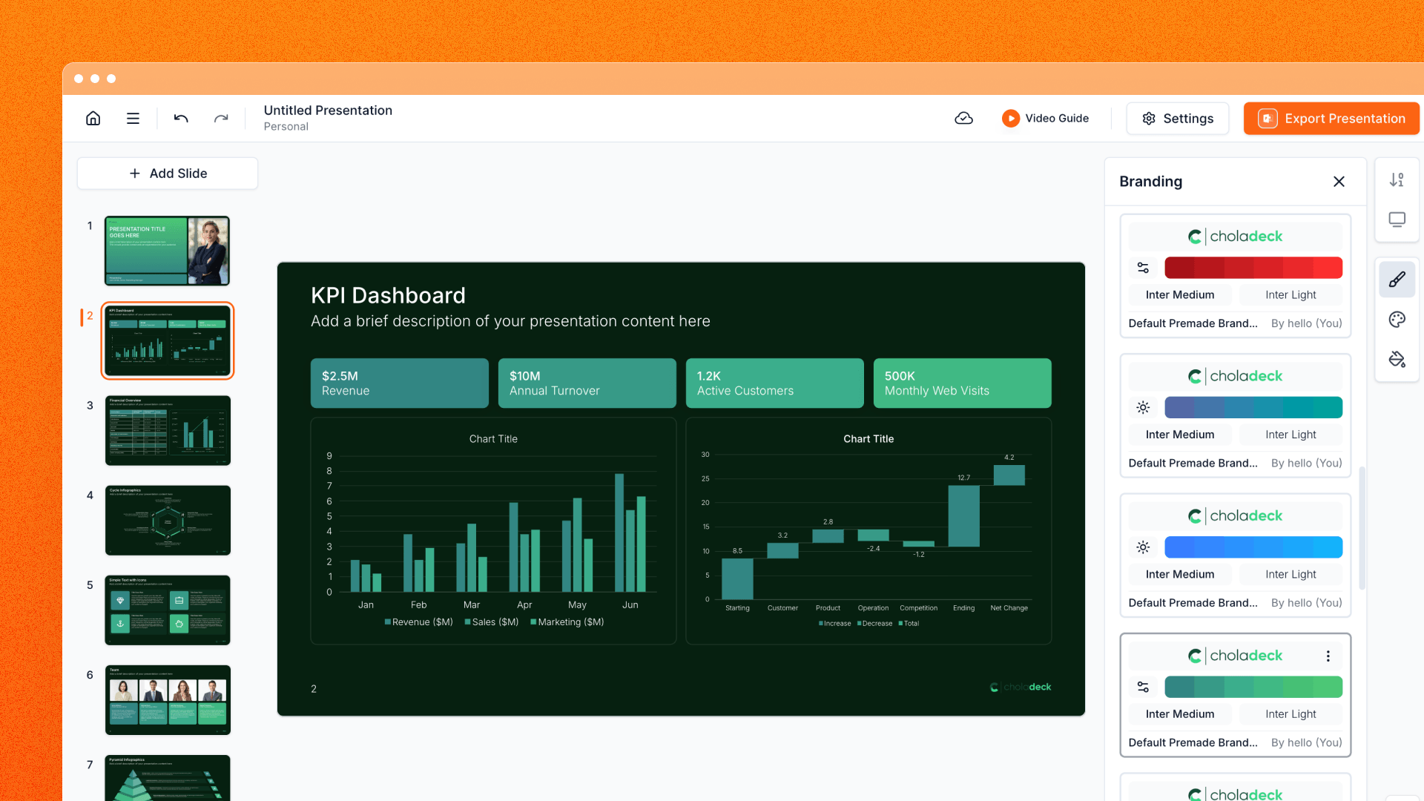Go to the Home screen icon
The width and height of the screenshot is (1424, 801).
(93, 119)
